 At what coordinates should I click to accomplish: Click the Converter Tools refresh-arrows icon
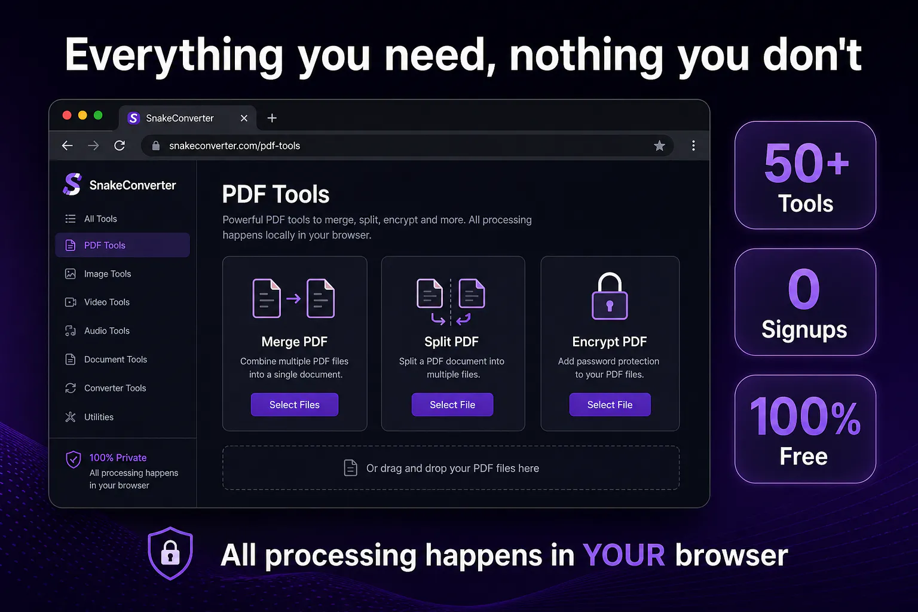coord(71,388)
